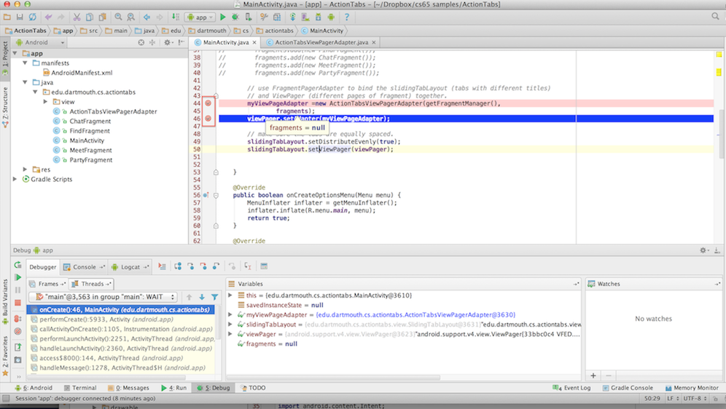Click Mute Breakpoints icon in debug sidebar
This screenshot has height=409, width=726.
17,331
